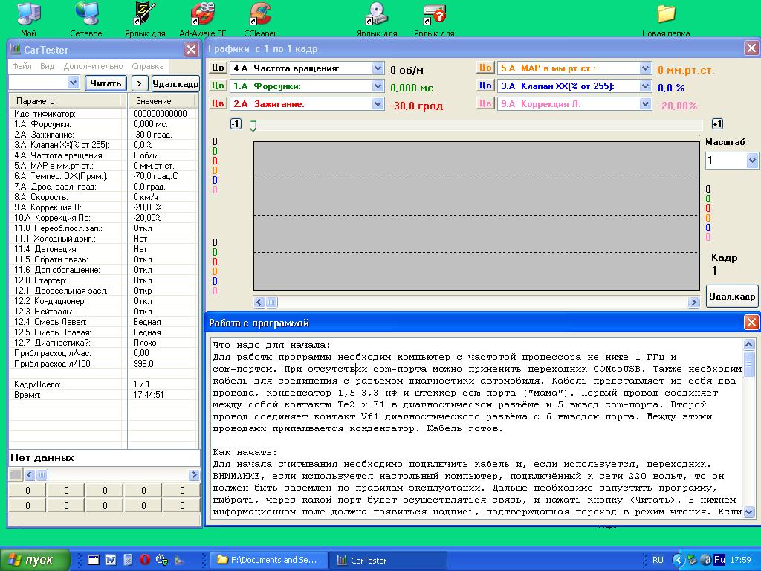
Task: Open the Справка menu
Action: click(x=147, y=66)
